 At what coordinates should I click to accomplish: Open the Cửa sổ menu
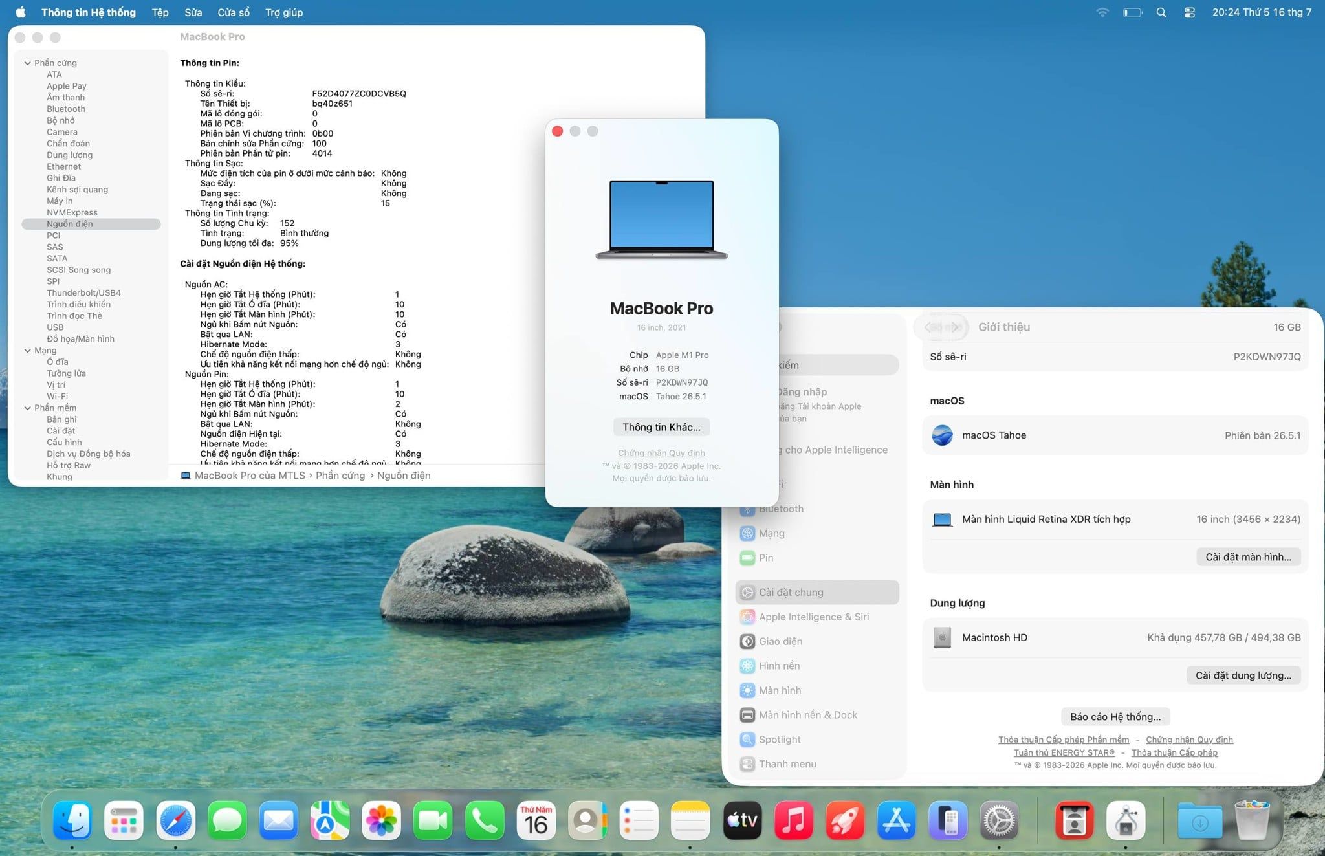(234, 12)
